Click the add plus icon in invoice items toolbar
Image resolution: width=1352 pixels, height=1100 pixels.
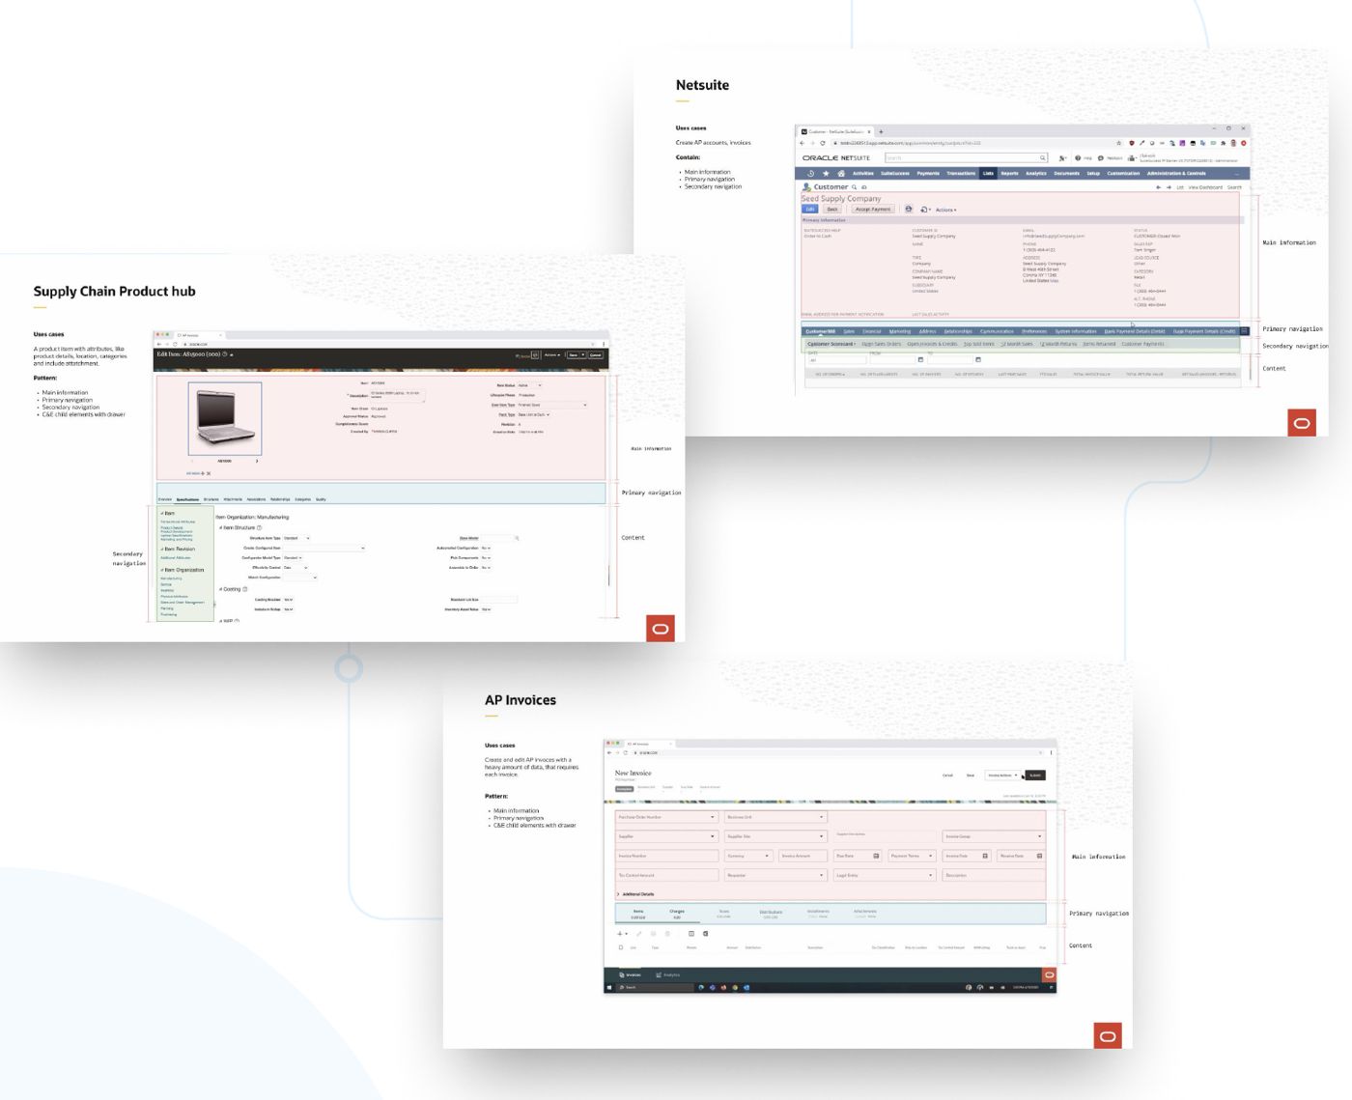tap(620, 934)
